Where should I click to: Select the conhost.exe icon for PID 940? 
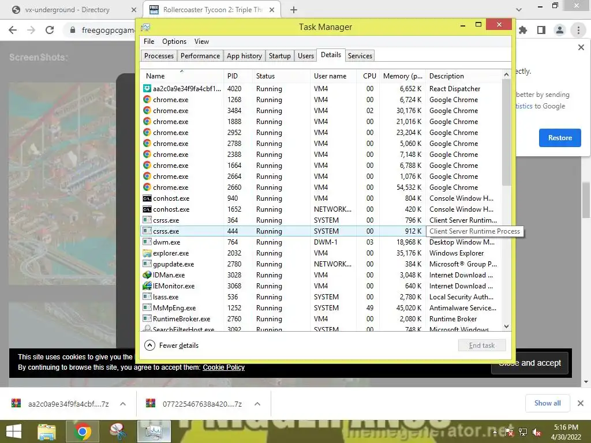[147, 198]
